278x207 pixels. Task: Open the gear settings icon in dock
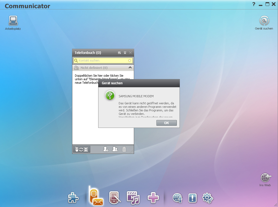coord(208,198)
